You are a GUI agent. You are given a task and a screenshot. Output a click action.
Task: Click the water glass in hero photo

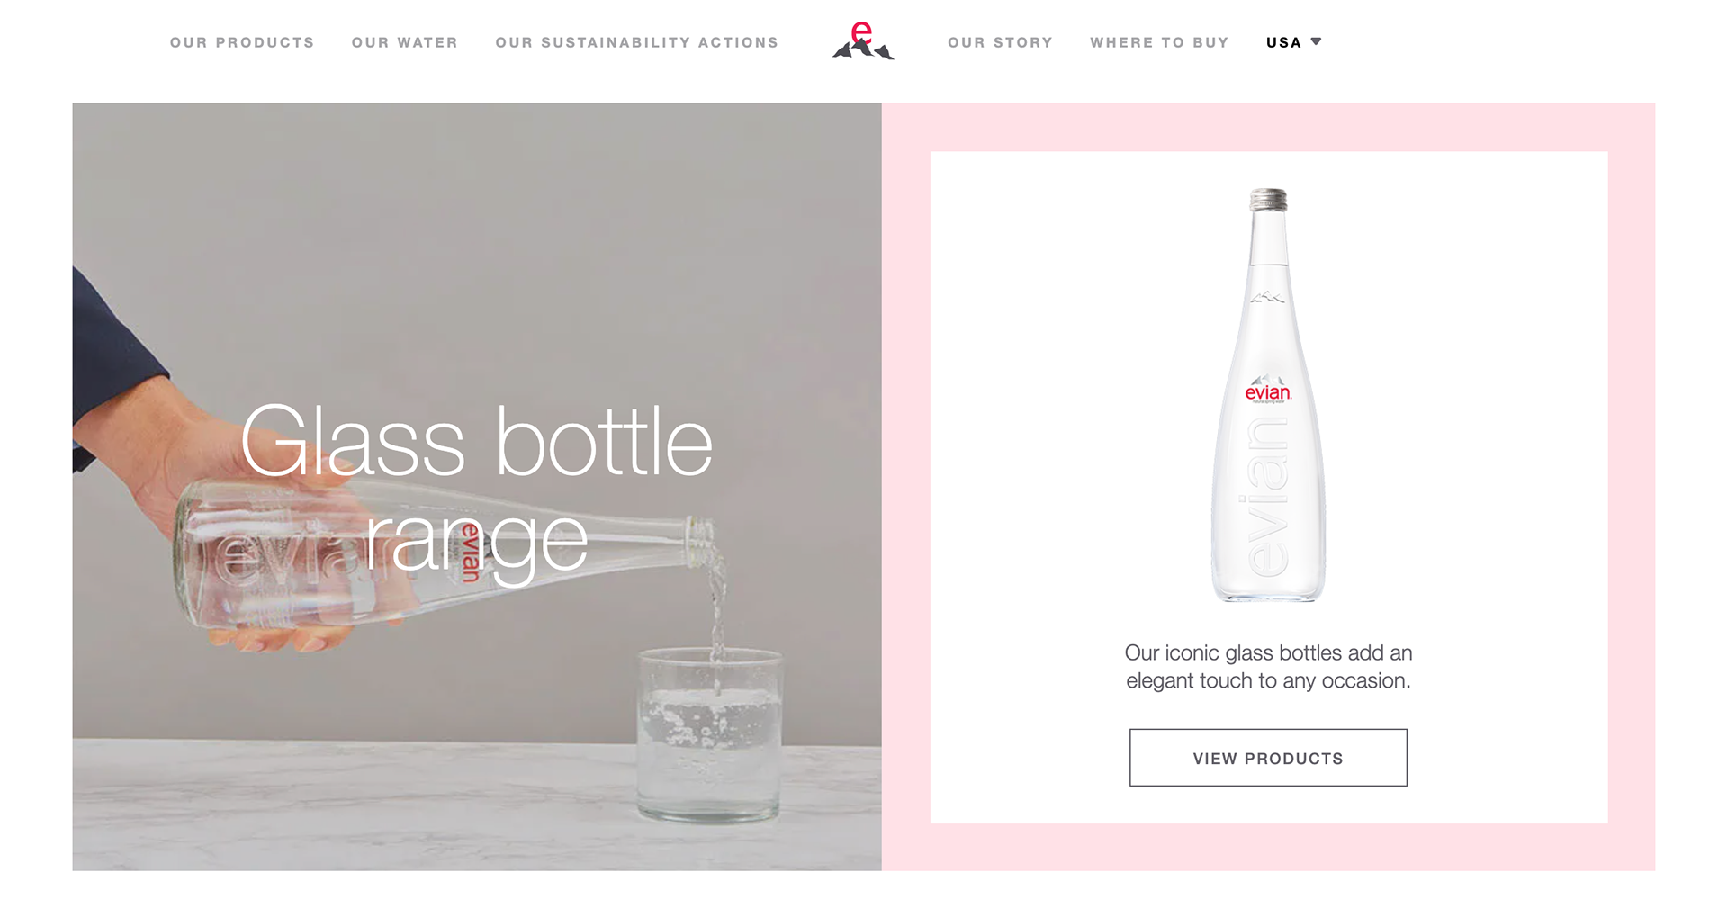[709, 733]
